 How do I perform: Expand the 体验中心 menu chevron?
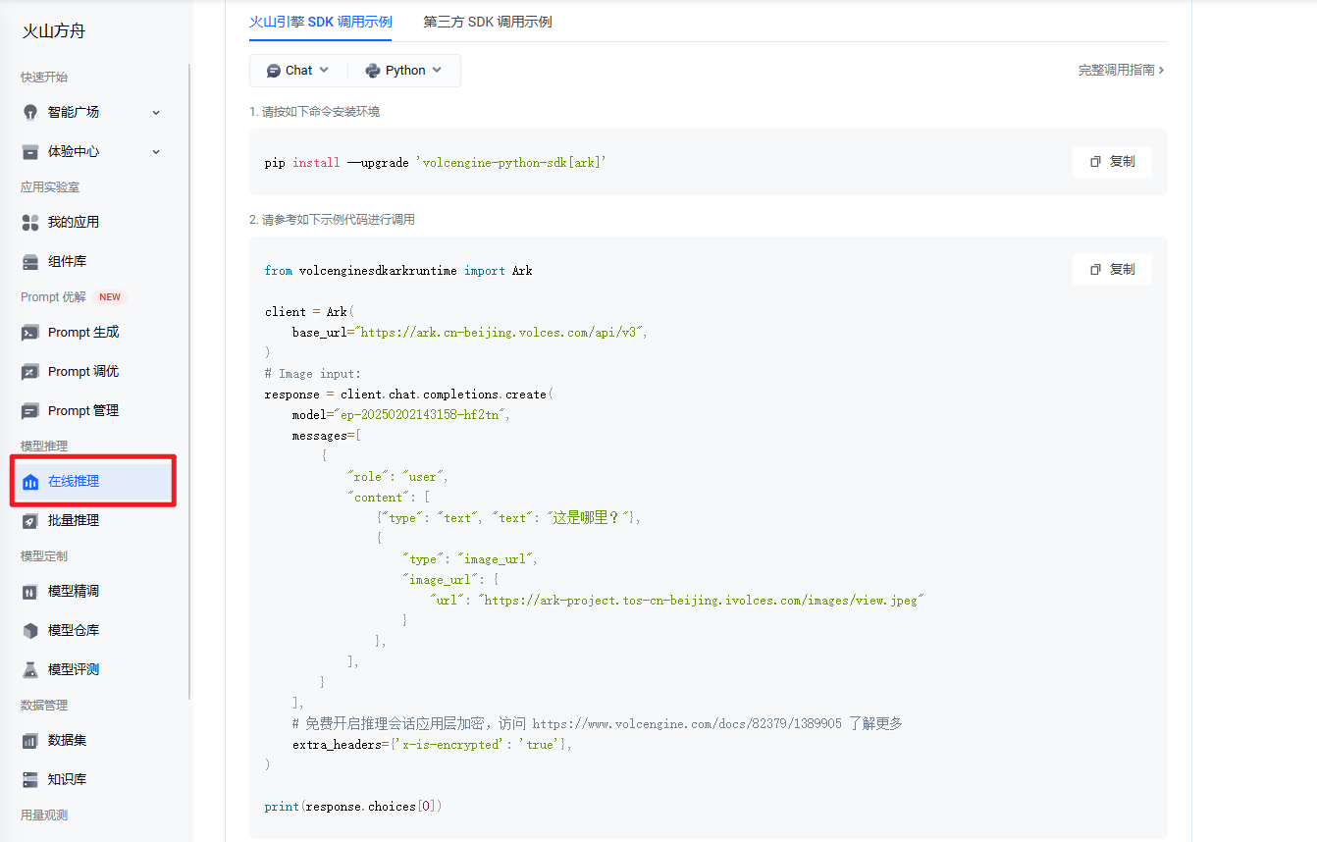click(x=156, y=152)
